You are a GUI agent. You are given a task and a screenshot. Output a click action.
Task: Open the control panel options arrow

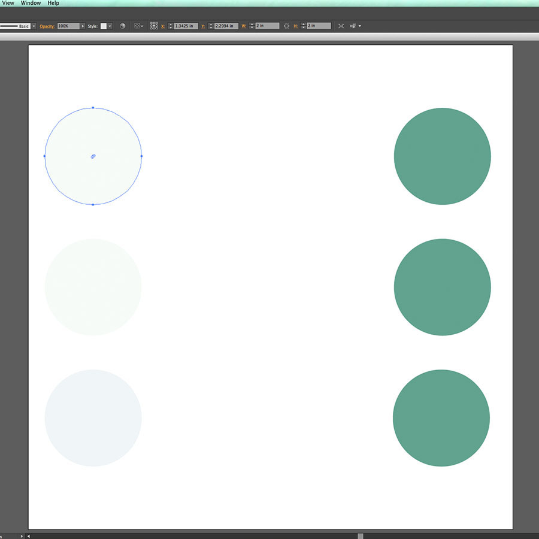(x=360, y=26)
